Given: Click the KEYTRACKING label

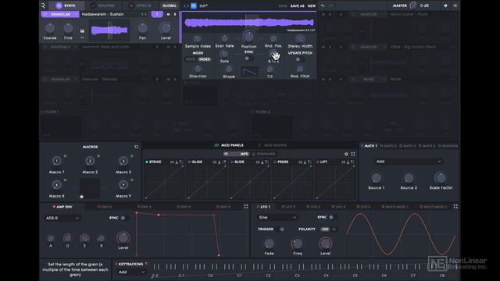Looking at the screenshot, I should tap(130, 264).
